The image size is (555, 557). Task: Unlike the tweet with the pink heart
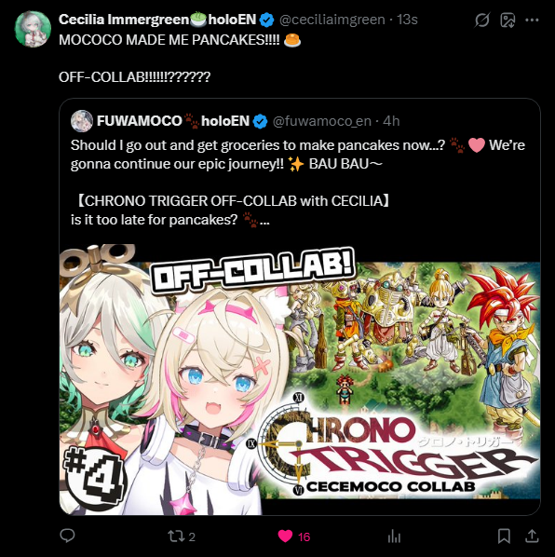(x=285, y=536)
